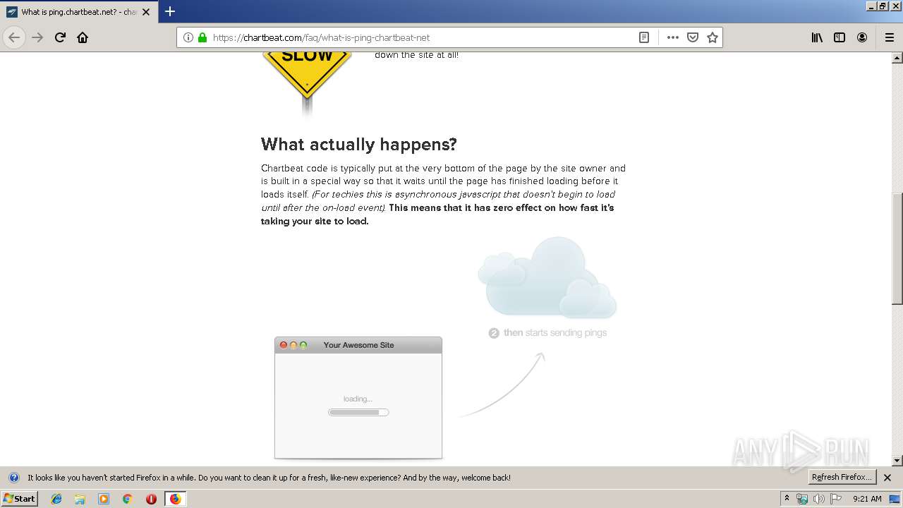
Task: Toggle Reader View in the address bar
Action: coord(644,37)
